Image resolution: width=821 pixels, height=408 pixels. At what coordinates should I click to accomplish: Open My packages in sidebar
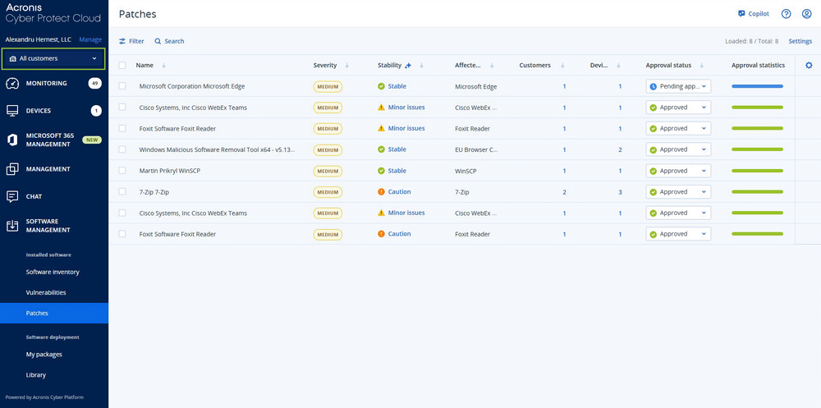[44, 355]
